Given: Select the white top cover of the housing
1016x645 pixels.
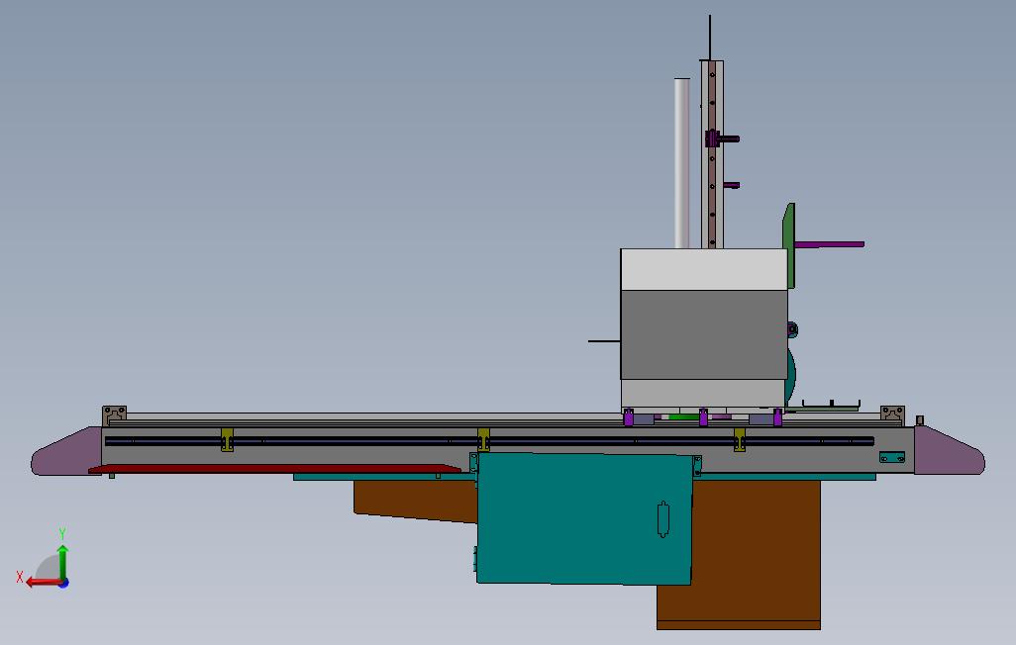Looking at the screenshot, I should (704, 269).
